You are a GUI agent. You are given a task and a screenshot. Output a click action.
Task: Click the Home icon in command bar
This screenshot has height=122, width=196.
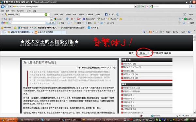pos(144,32)
